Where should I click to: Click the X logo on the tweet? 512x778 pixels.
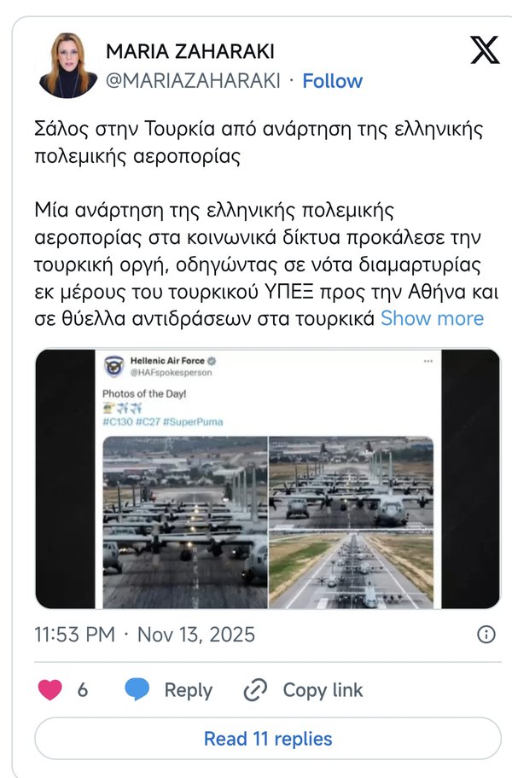pos(485,49)
